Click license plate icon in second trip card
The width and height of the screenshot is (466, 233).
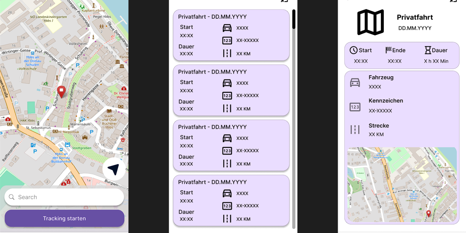click(x=227, y=96)
